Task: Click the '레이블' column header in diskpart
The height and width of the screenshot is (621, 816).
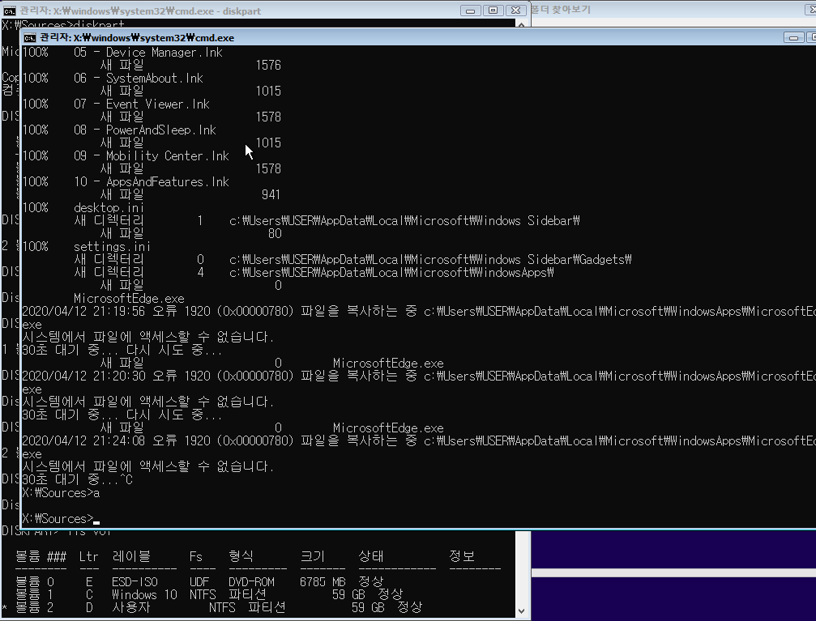Action: [x=131, y=556]
